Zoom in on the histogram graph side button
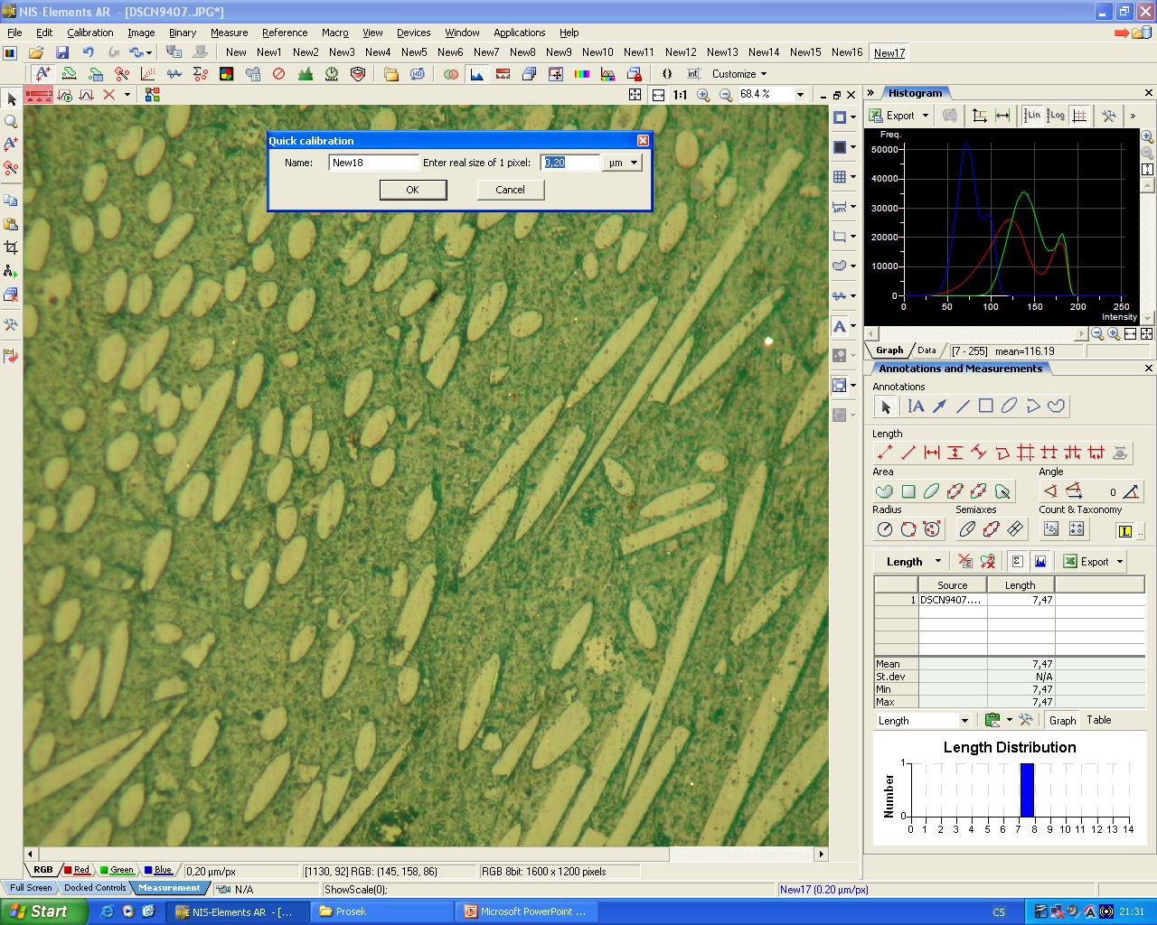The width and height of the screenshot is (1157, 925). click(x=1147, y=136)
